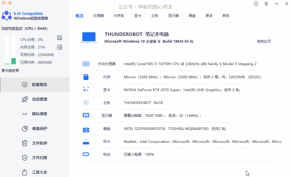Click the 已接入电源: 100% text
Screen dimensions: 291x177
click(x=139, y=155)
